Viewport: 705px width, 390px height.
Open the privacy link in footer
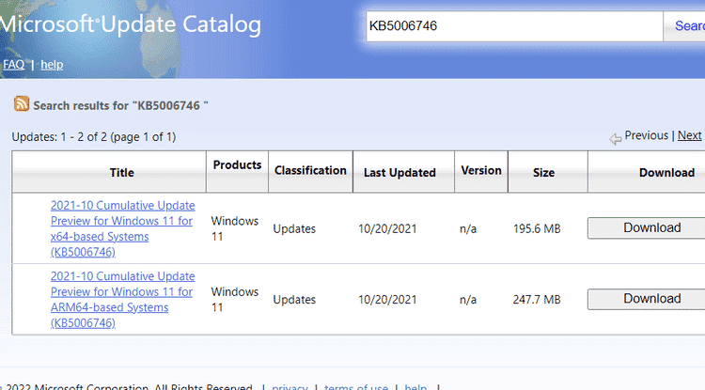tap(290, 387)
